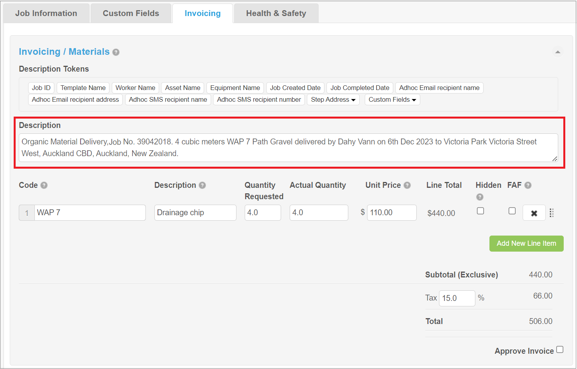Tick the Hidden checkbox for WAP 7
Screen dimensions: 577x369
coord(480,211)
